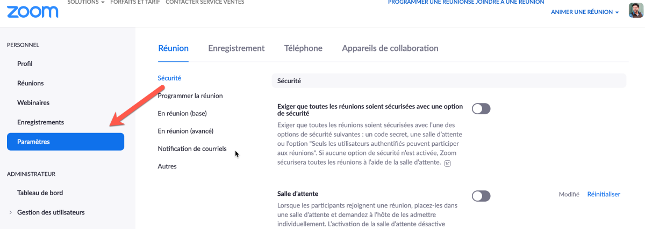
Task: Click the small info icon after security description
Action: pos(448,163)
